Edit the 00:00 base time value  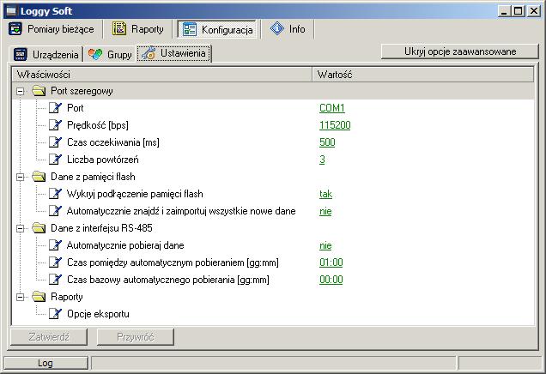331,280
